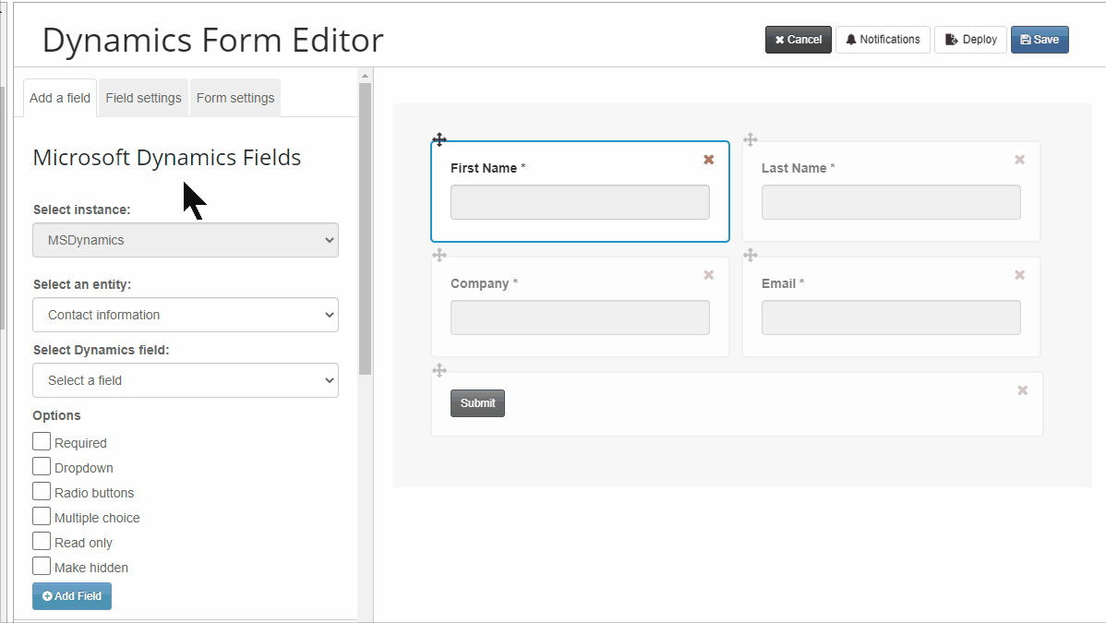Click the Deploy button
Screen dimensions: 1106x623
click(x=970, y=39)
